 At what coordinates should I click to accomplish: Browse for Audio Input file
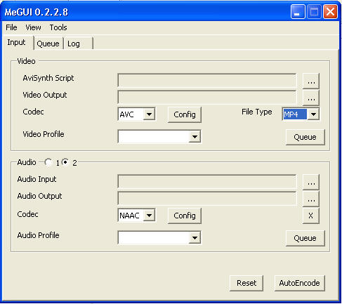pyautogui.click(x=311, y=182)
